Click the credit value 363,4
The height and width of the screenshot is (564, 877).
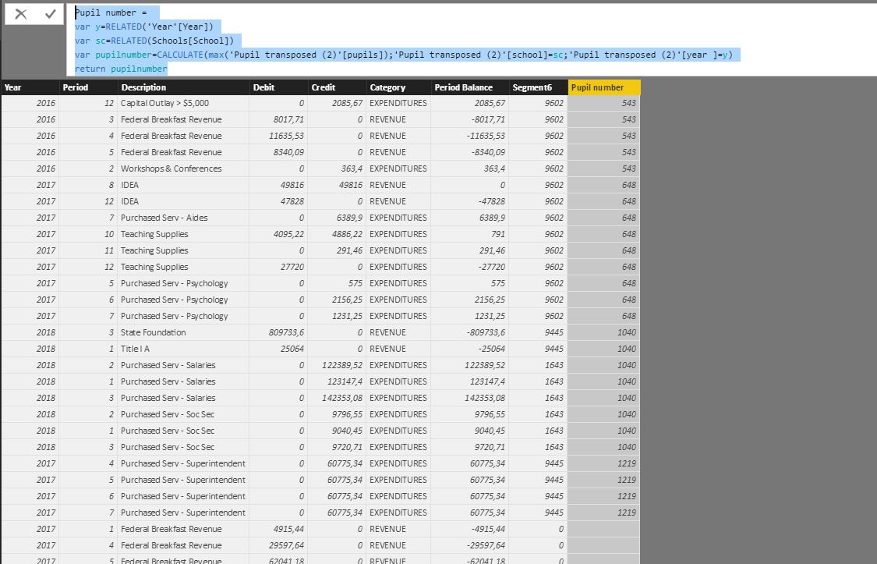[x=352, y=168]
